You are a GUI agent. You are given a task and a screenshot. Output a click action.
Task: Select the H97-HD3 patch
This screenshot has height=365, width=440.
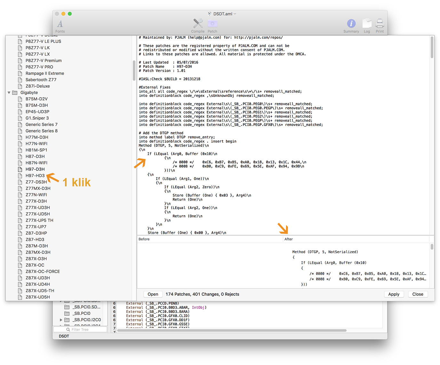[35, 175]
